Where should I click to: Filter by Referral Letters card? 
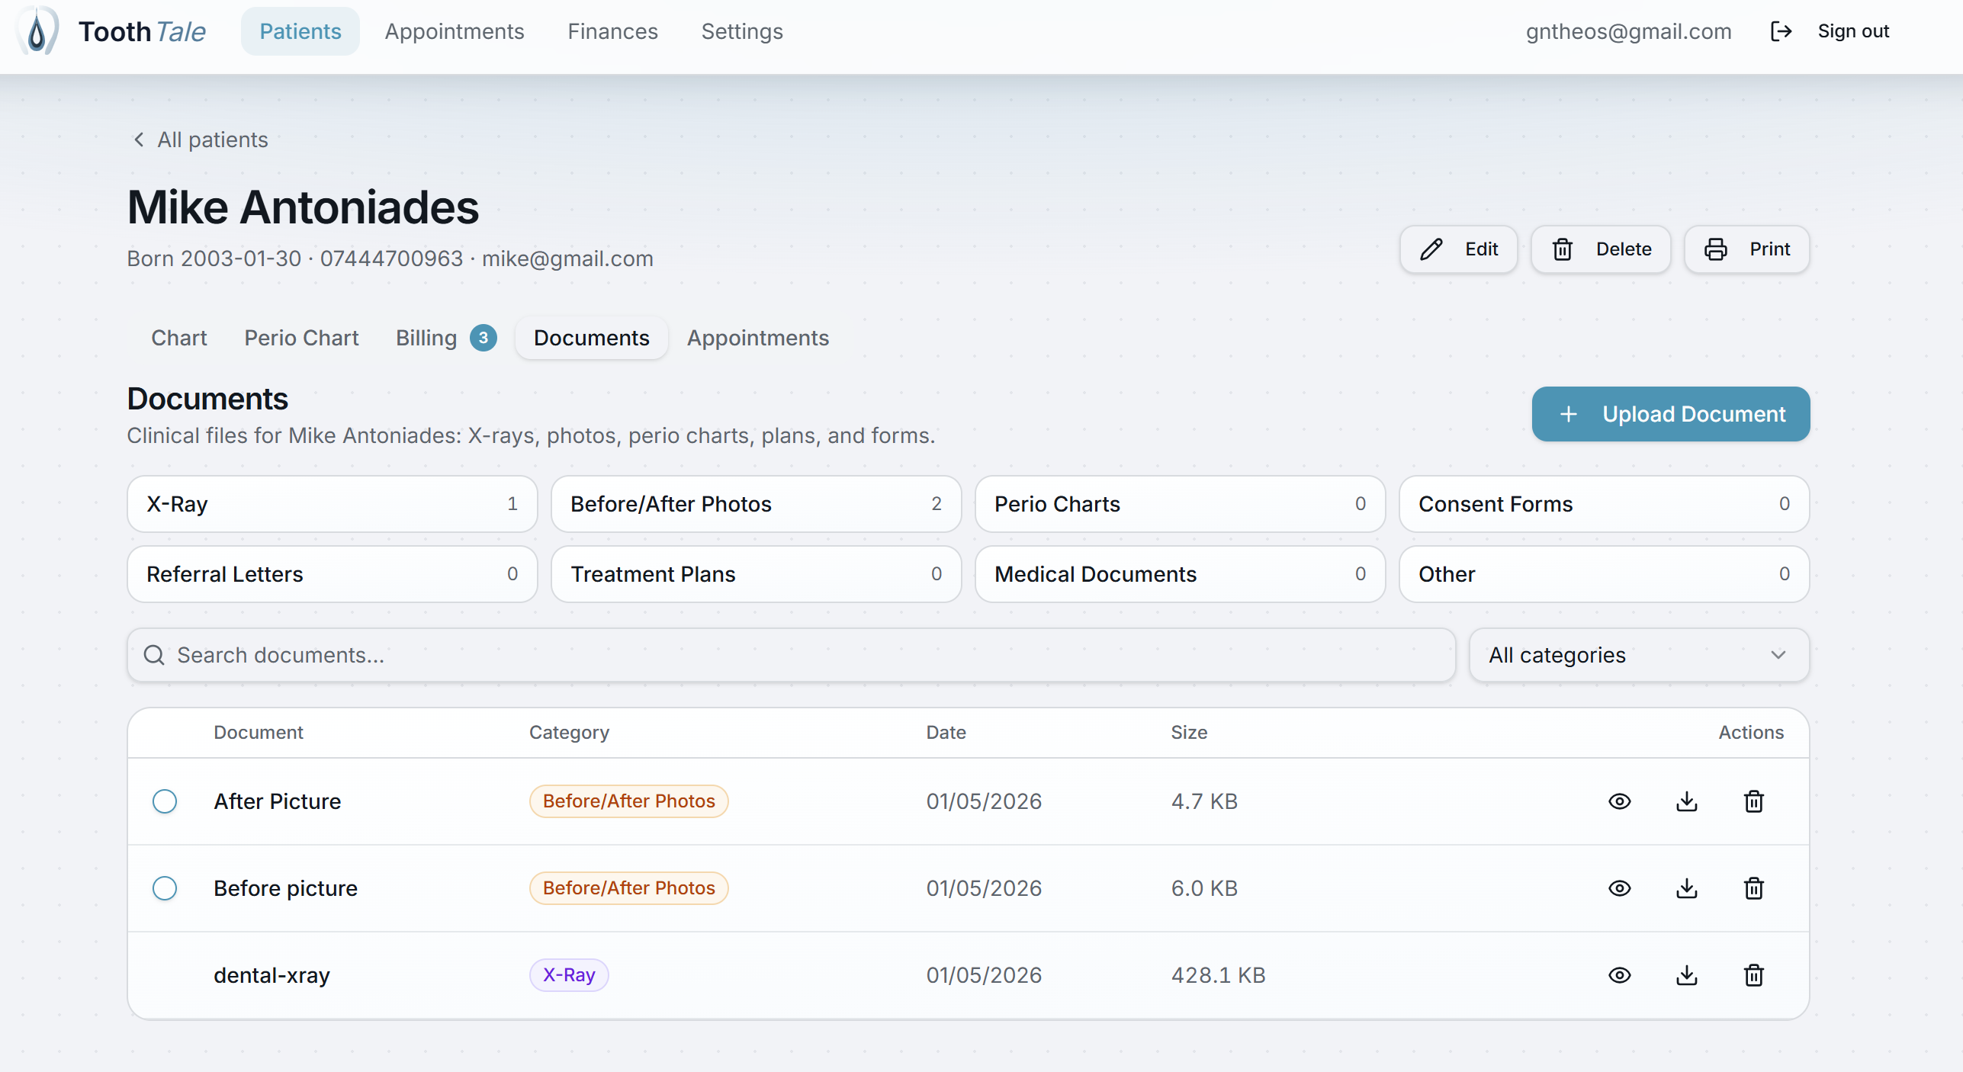332,574
